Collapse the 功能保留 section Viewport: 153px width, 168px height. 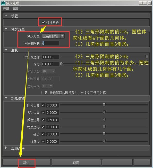[6, 98]
